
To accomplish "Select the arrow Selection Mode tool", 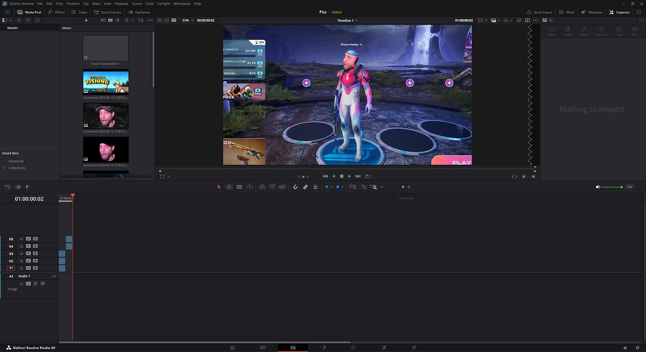I will (219, 187).
